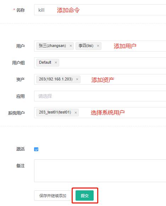Image resolution: width=166 pixels, height=206 pixels.
Task: Select the Default tag text
Action: click(x=45, y=62)
